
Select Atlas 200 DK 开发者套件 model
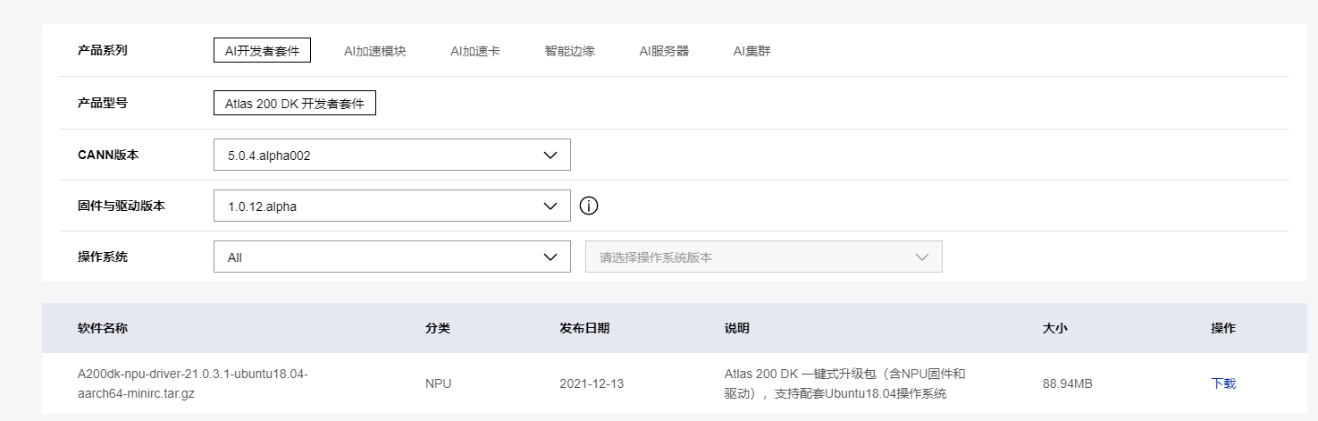point(295,103)
